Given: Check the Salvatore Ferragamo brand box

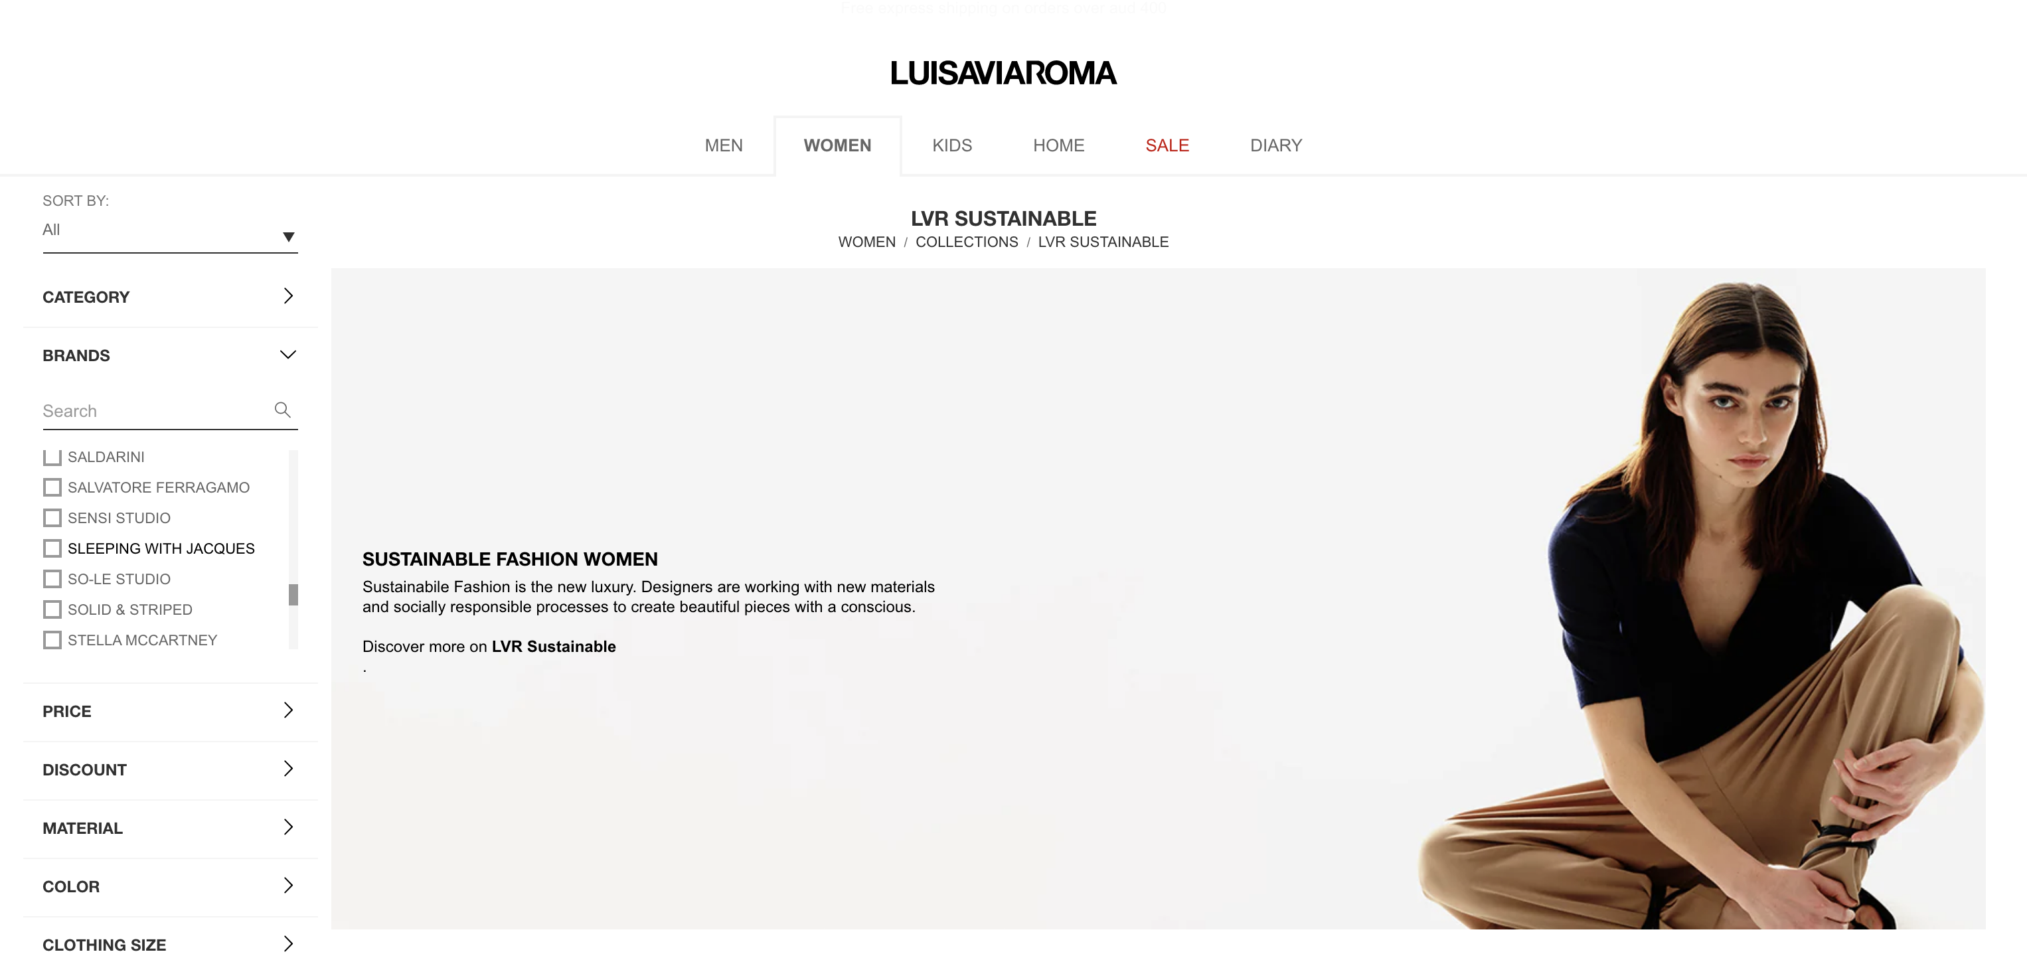Looking at the screenshot, I should pyautogui.click(x=52, y=488).
